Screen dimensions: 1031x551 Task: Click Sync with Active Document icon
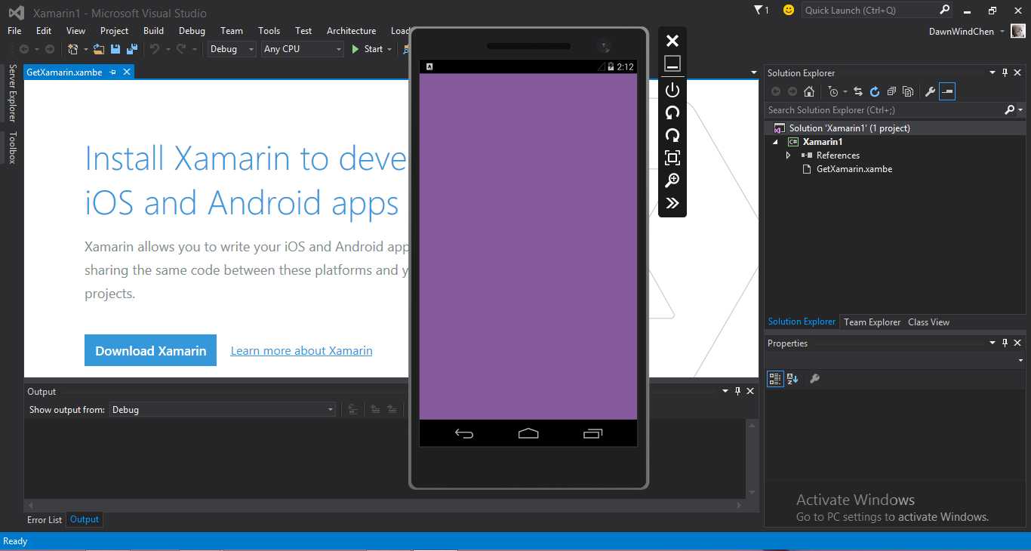858,91
